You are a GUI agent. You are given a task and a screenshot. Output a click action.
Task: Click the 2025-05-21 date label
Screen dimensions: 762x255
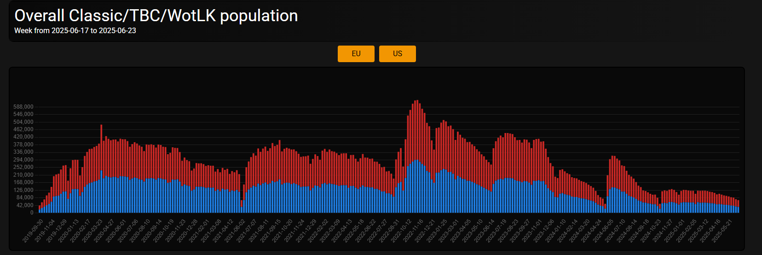[722, 231]
